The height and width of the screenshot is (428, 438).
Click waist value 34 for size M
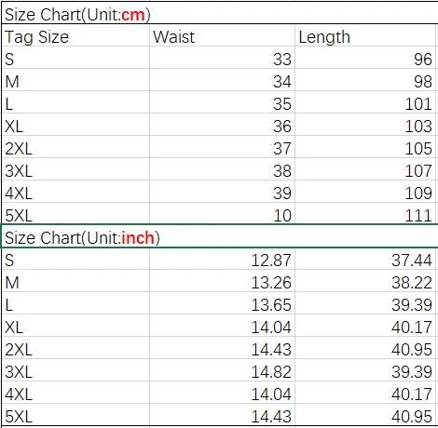tap(222, 80)
